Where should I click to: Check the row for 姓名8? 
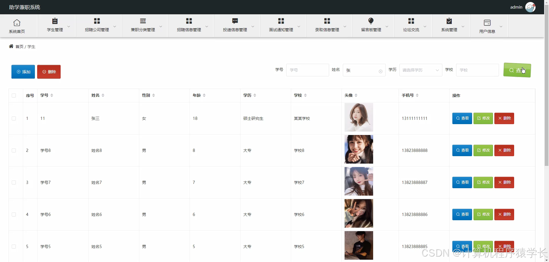click(x=14, y=150)
